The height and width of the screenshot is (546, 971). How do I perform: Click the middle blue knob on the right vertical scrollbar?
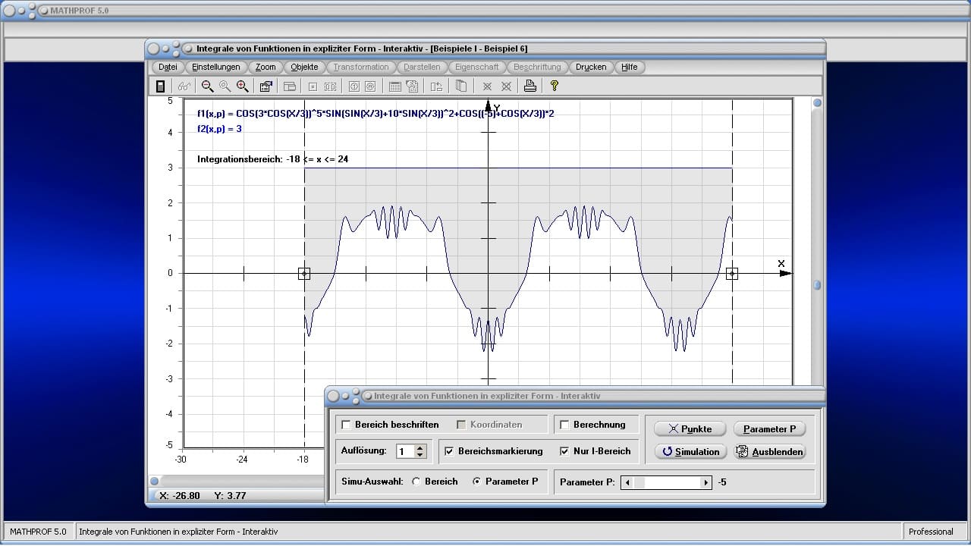click(x=817, y=285)
